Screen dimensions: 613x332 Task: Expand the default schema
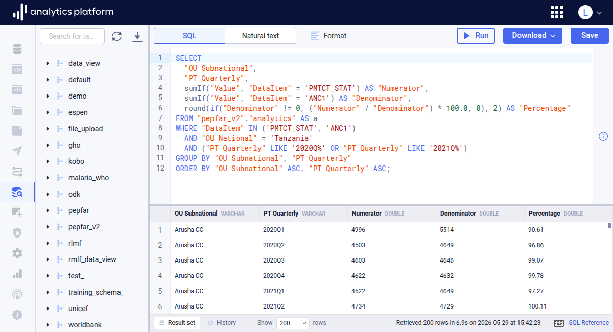[x=48, y=80]
